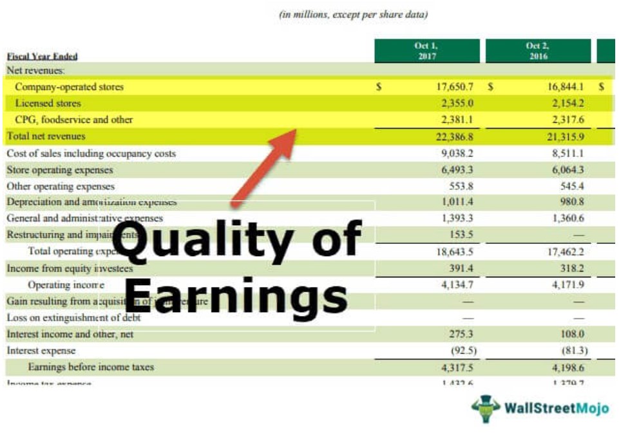Select 'Cost of sales including occupancy costs'
This screenshot has height=435, width=621.
pos(91,153)
